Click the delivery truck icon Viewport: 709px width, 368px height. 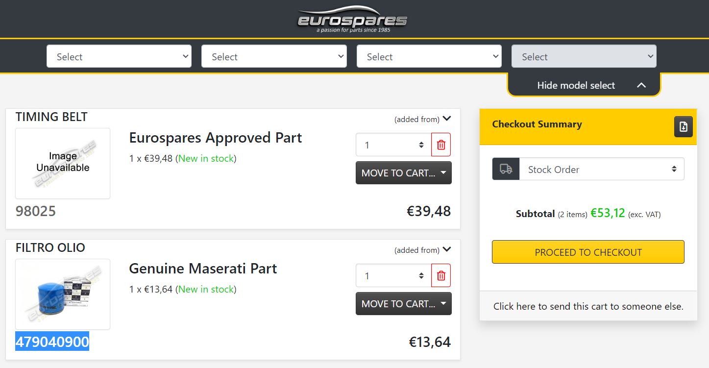coord(506,169)
